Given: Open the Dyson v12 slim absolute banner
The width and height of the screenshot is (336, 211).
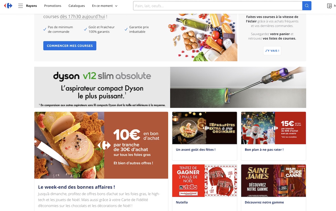Looking at the screenshot, I should [170, 87].
